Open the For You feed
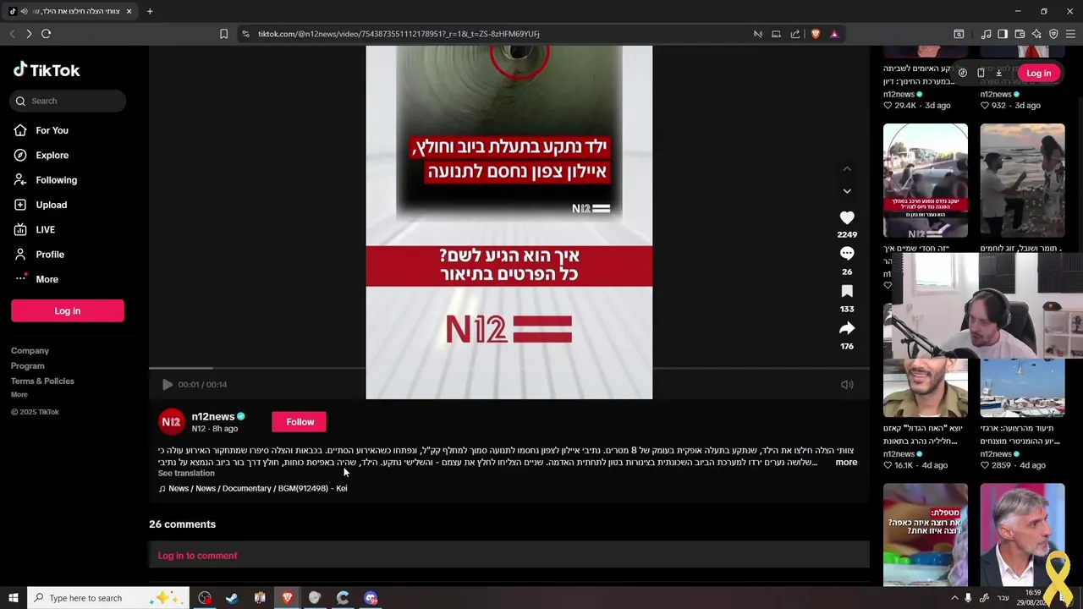Viewport: 1083px width, 609px height. point(52,130)
